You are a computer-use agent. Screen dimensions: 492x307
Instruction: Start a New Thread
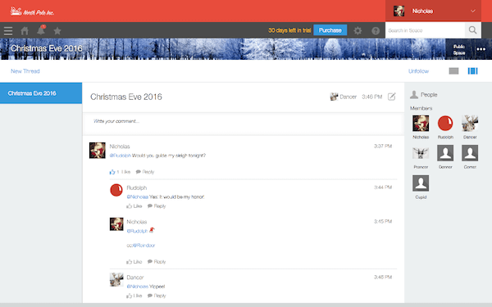point(25,71)
